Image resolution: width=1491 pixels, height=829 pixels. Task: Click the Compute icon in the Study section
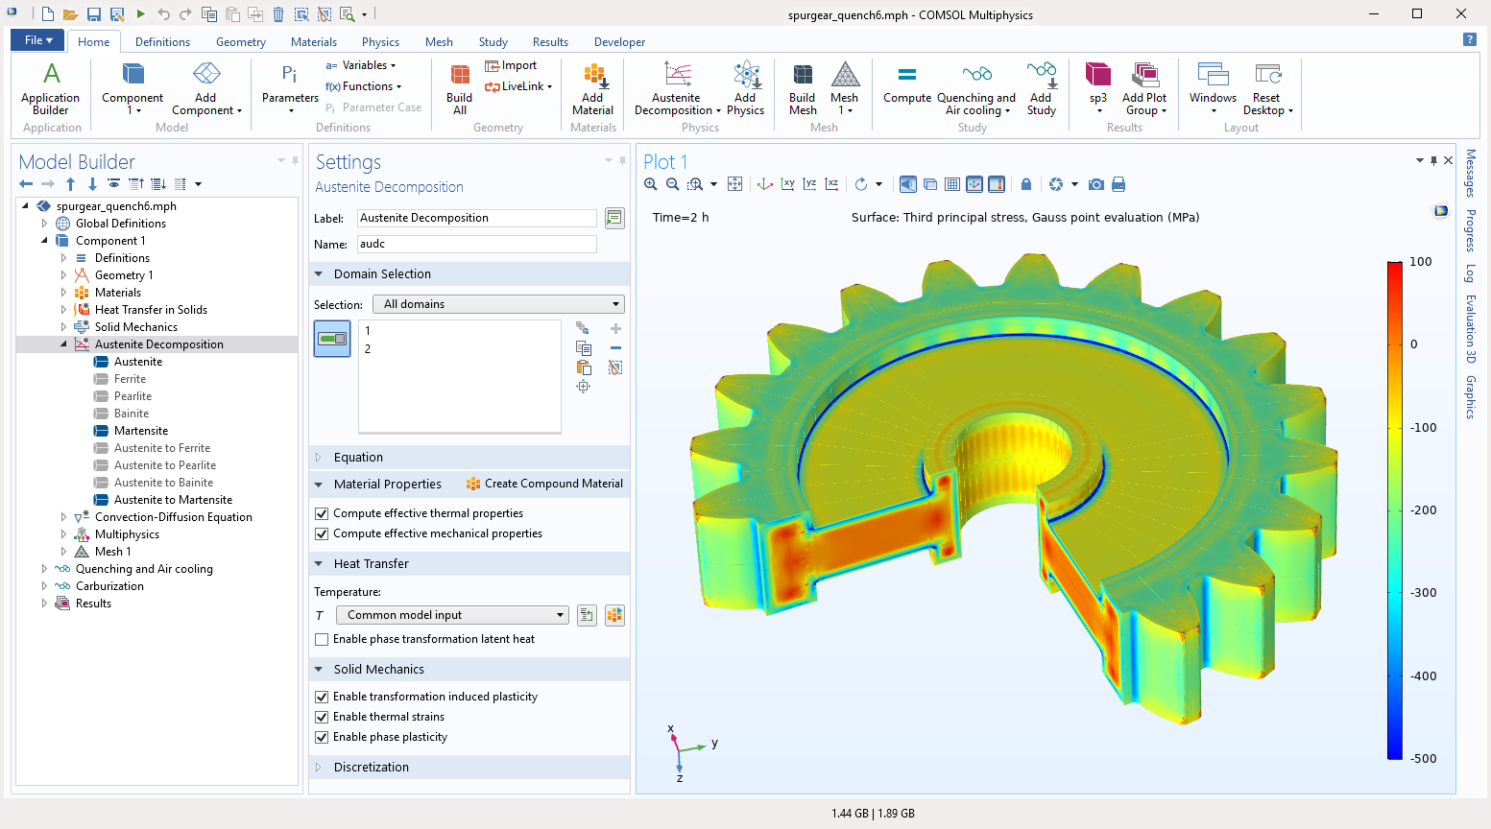coord(905,86)
